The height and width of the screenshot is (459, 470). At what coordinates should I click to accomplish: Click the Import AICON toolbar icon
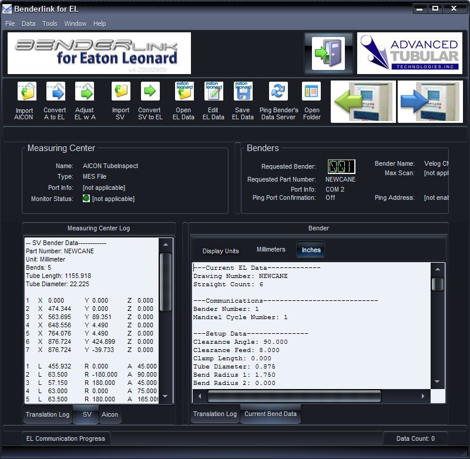pos(25,92)
